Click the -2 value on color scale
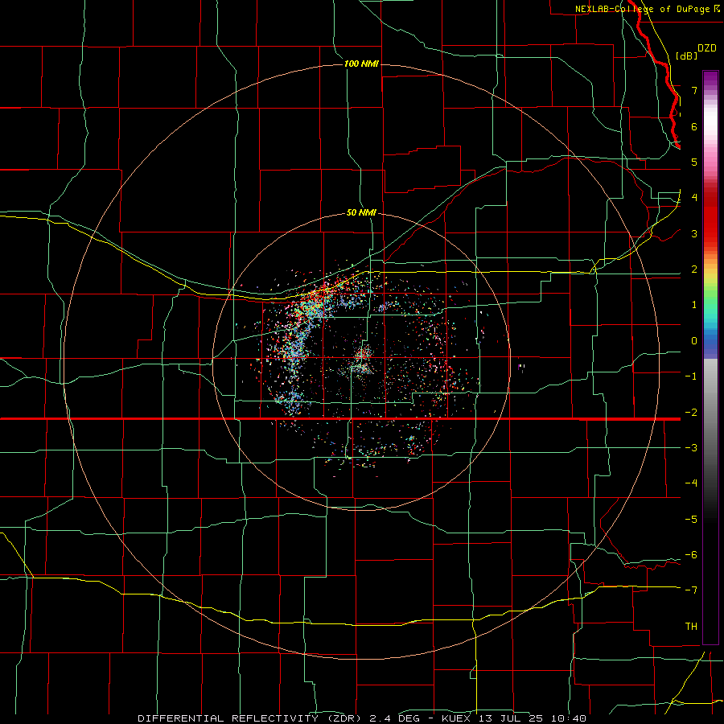The image size is (724, 724). (x=691, y=412)
